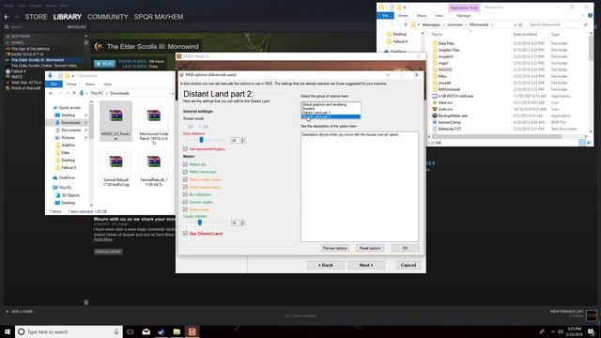Click the Explorer help icon in Morrowind window

tap(591, 16)
